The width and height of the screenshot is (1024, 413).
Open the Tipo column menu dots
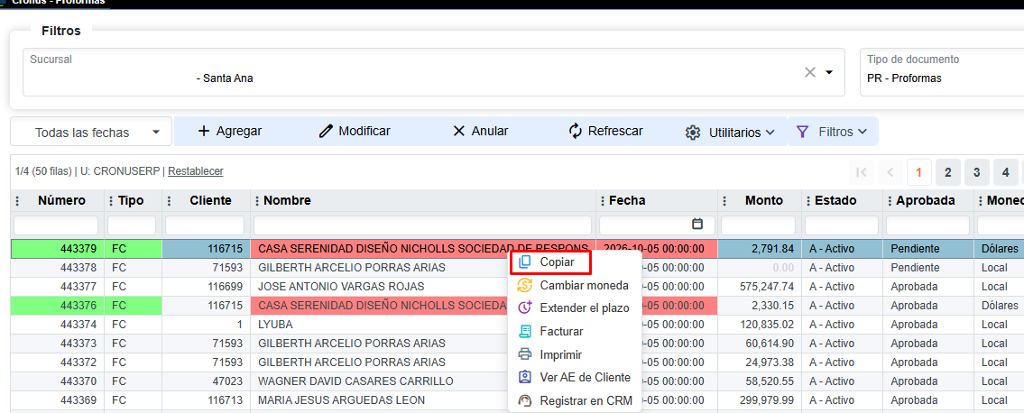click(x=112, y=201)
